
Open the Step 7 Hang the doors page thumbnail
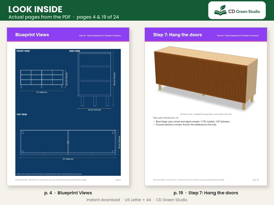[x=206, y=106]
